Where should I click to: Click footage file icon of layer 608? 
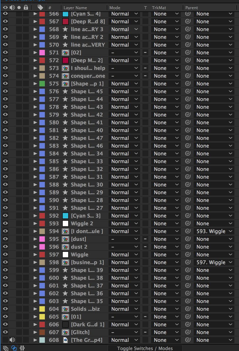tap(65, 340)
